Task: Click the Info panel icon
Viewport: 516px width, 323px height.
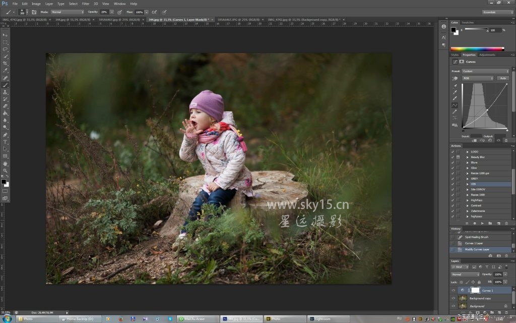Action: [x=443, y=26]
